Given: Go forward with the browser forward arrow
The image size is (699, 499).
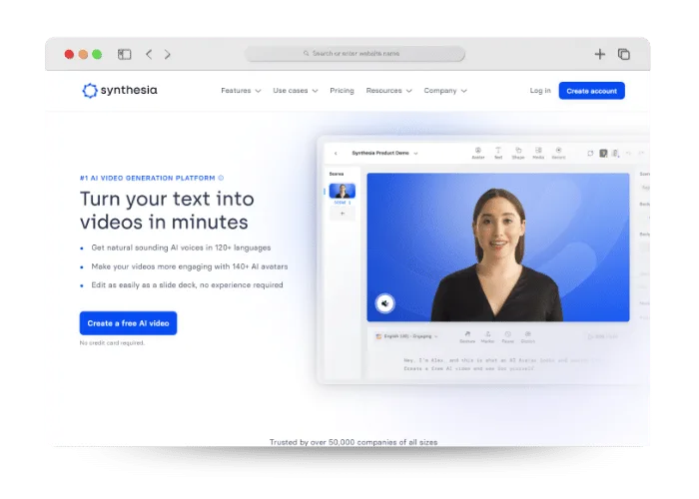Looking at the screenshot, I should coord(167,54).
